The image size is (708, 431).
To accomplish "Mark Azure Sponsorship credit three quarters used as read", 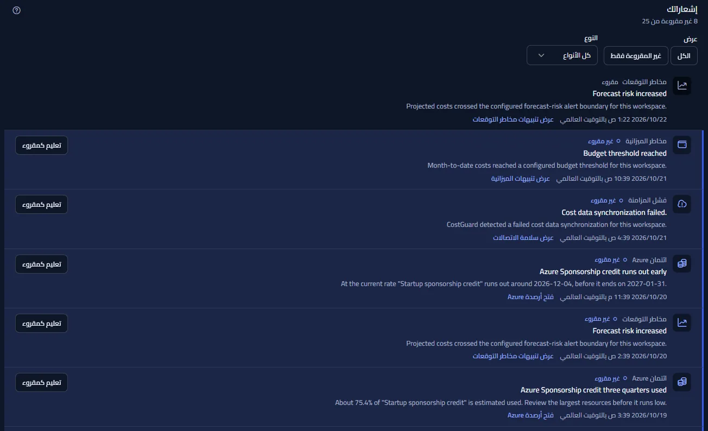I will 42,383.
